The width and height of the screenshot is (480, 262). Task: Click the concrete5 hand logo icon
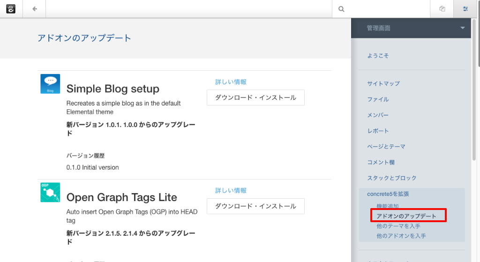pos(11,9)
